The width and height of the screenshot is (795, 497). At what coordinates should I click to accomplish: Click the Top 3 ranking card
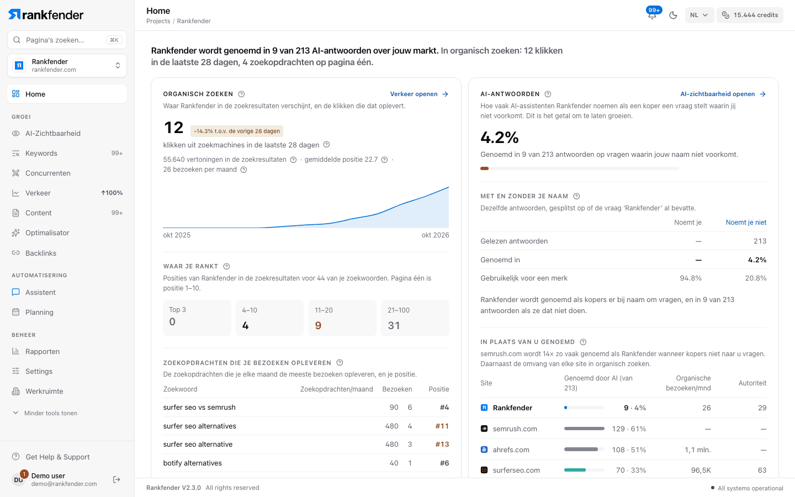tap(197, 318)
